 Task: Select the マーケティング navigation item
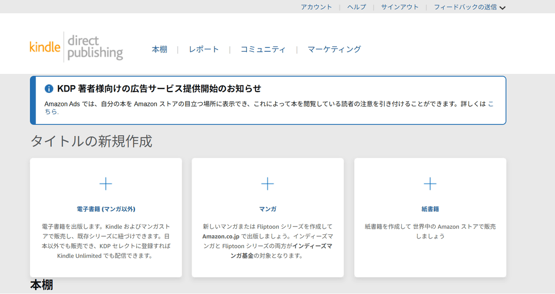pos(334,49)
